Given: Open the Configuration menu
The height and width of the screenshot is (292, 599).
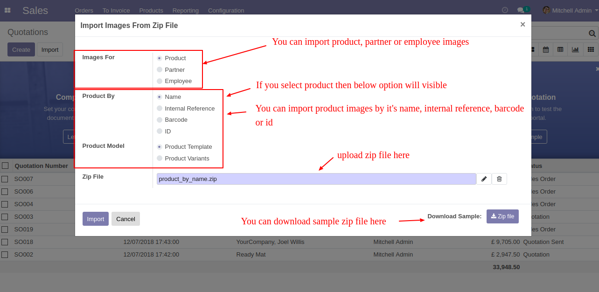Looking at the screenshot, I should (226, 10).
